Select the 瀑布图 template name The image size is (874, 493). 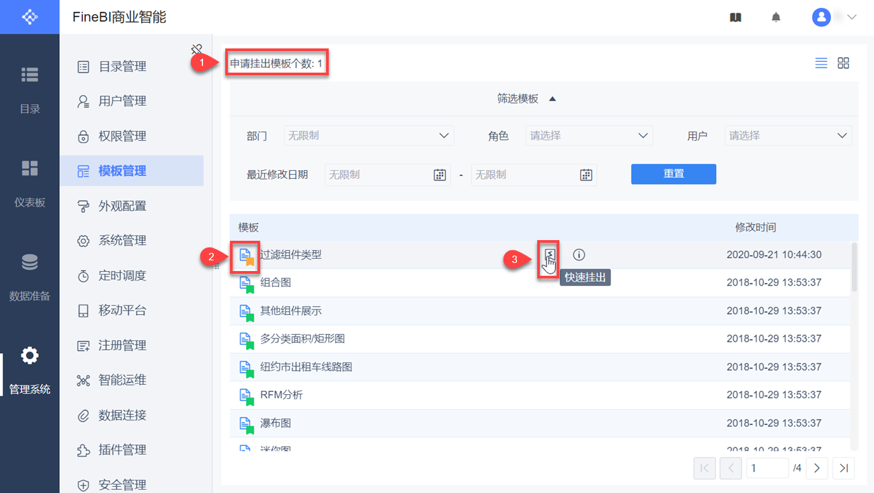[x=276, y=423]
